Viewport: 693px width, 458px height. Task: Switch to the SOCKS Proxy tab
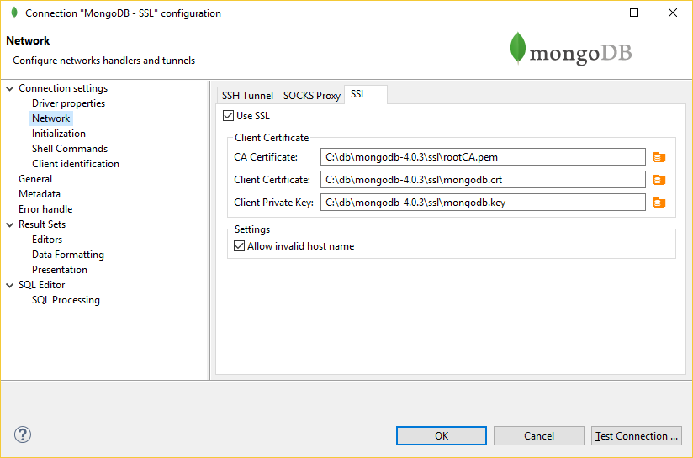click(x=311, y=96)
